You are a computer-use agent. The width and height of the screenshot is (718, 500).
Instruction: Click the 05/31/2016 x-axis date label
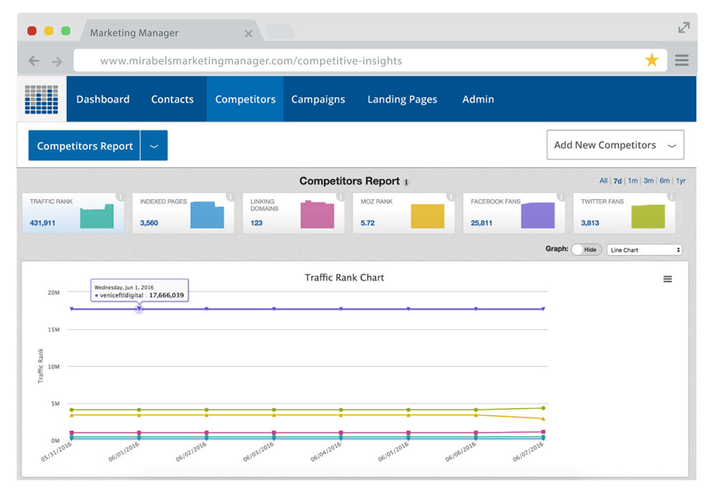[56, 451]
